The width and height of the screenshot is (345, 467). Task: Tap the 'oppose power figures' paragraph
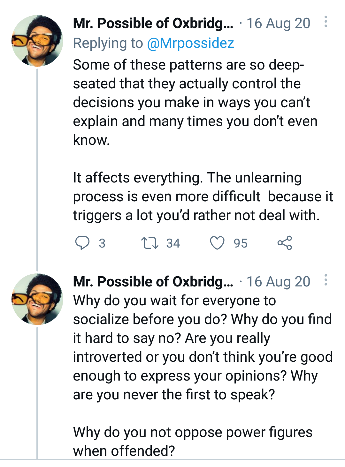192,441
